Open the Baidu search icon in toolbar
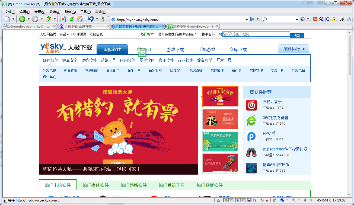 click(321, 19)
